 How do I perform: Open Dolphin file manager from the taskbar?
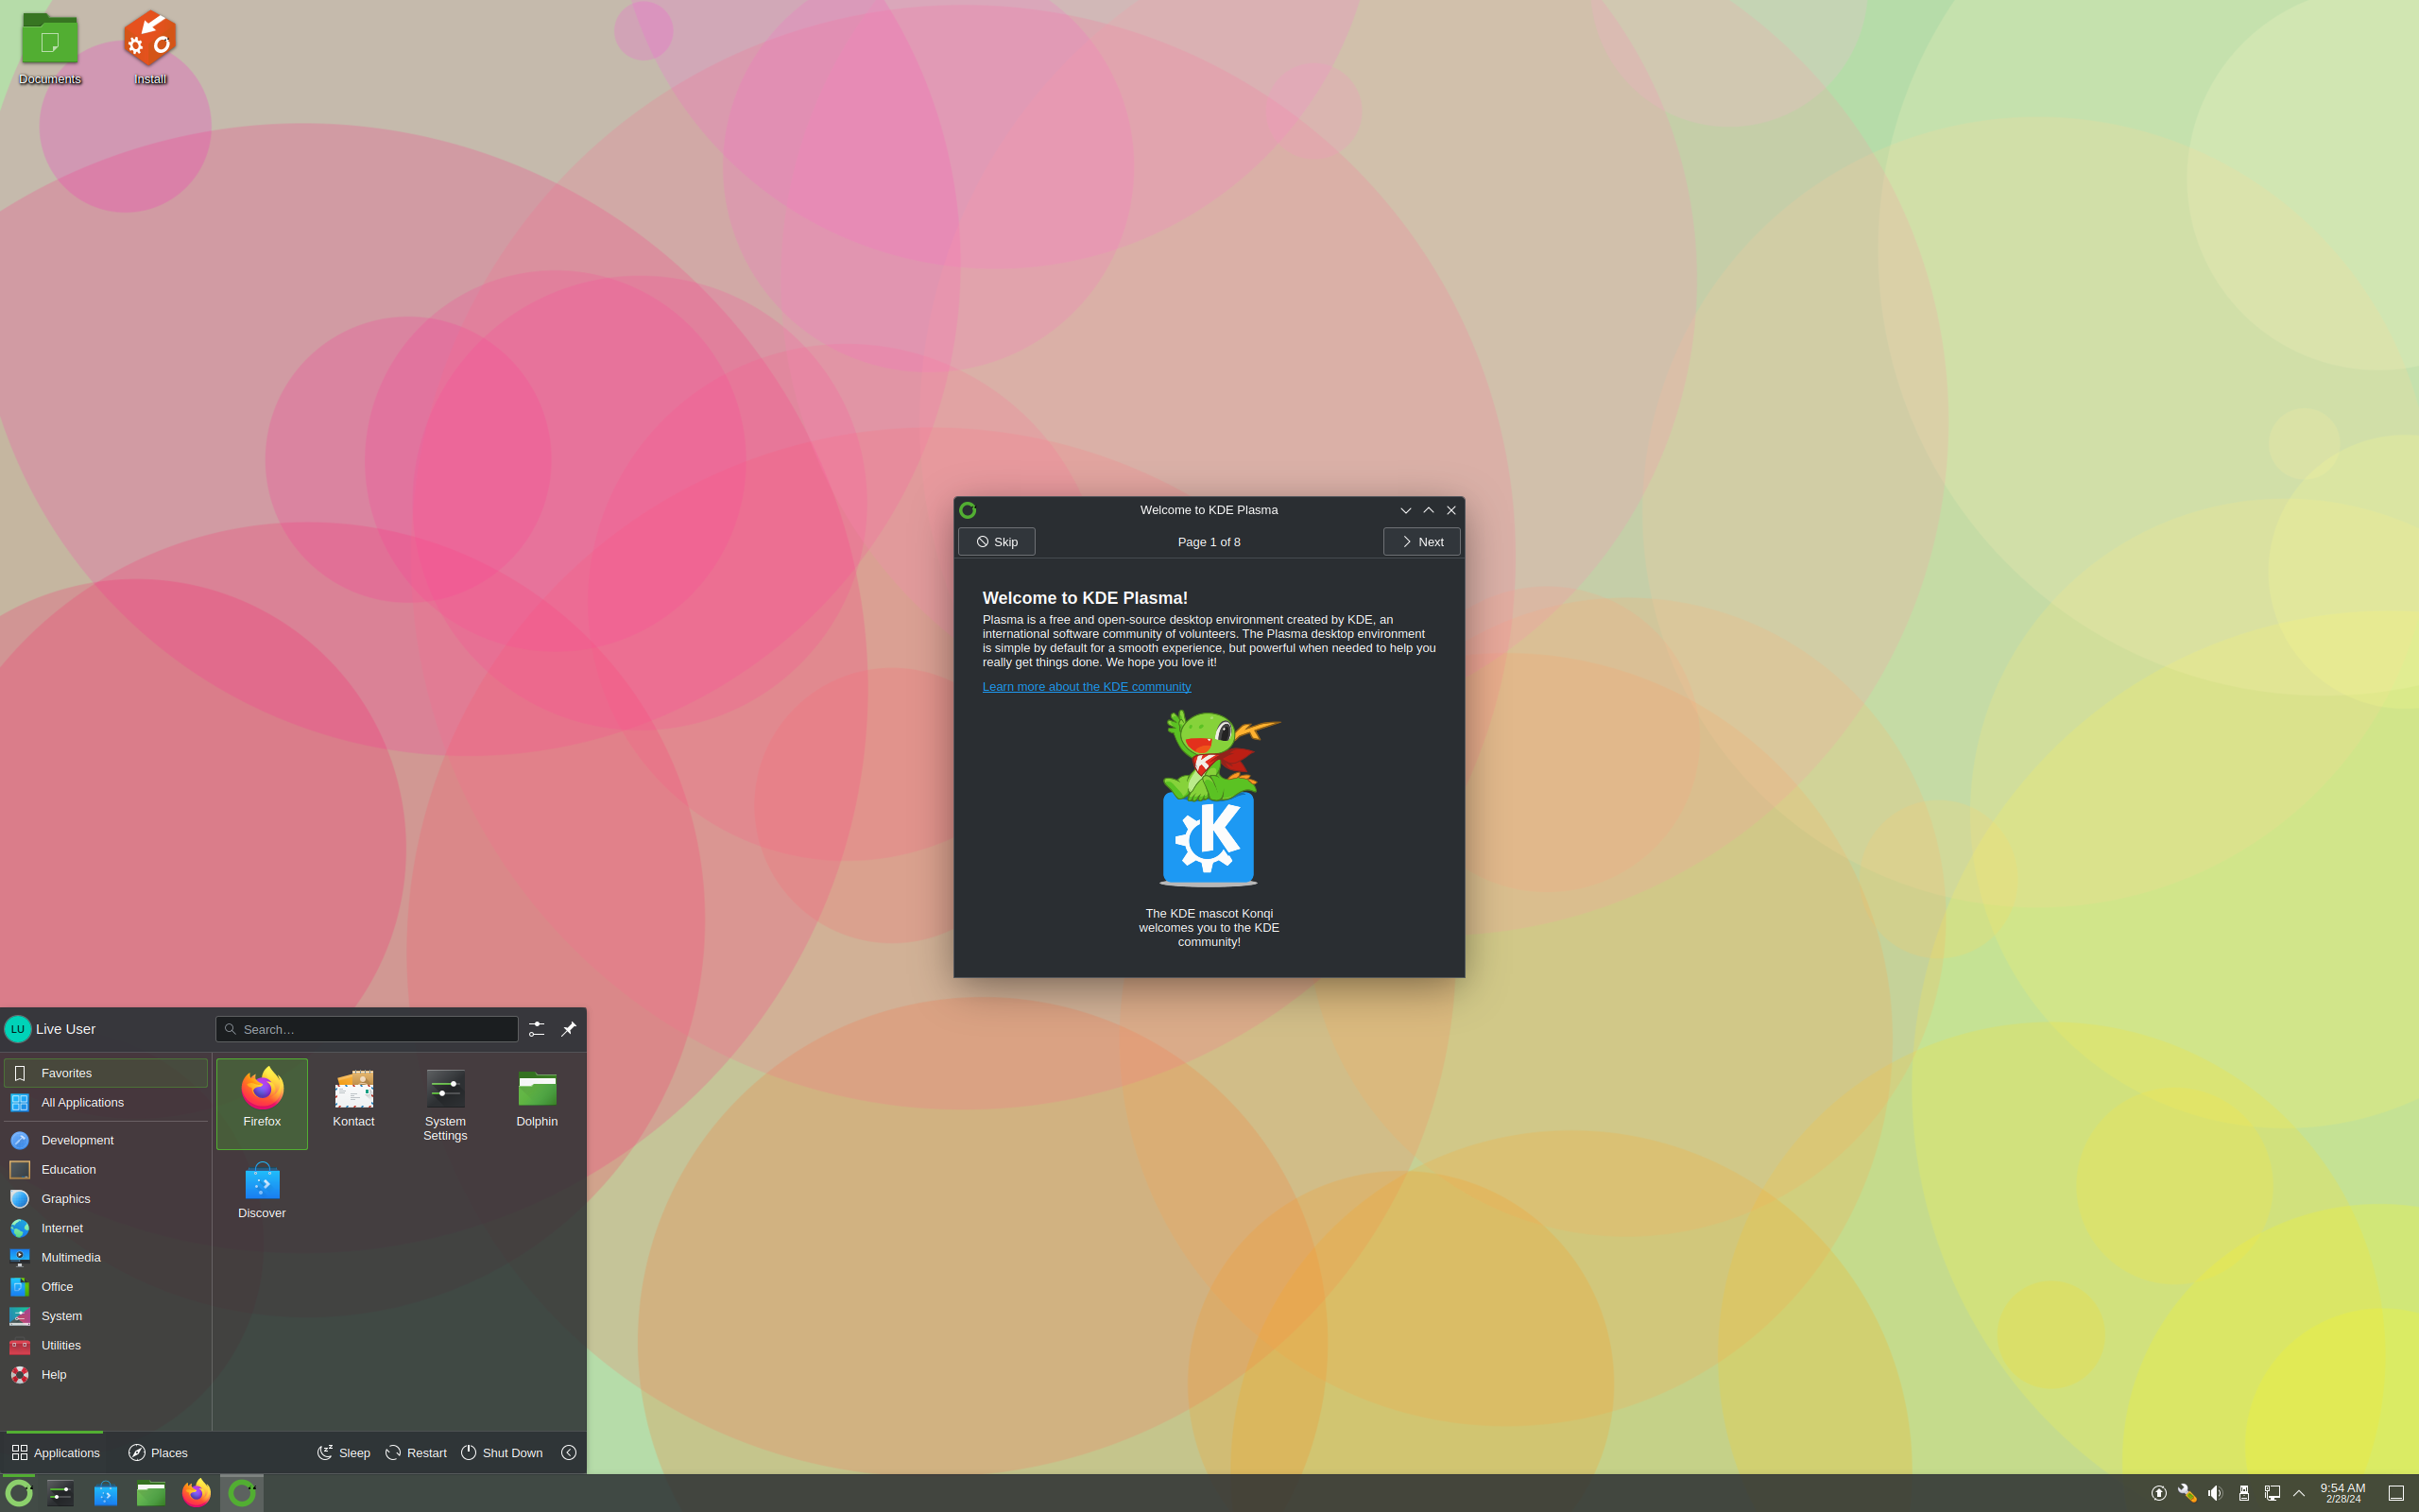151,1493
